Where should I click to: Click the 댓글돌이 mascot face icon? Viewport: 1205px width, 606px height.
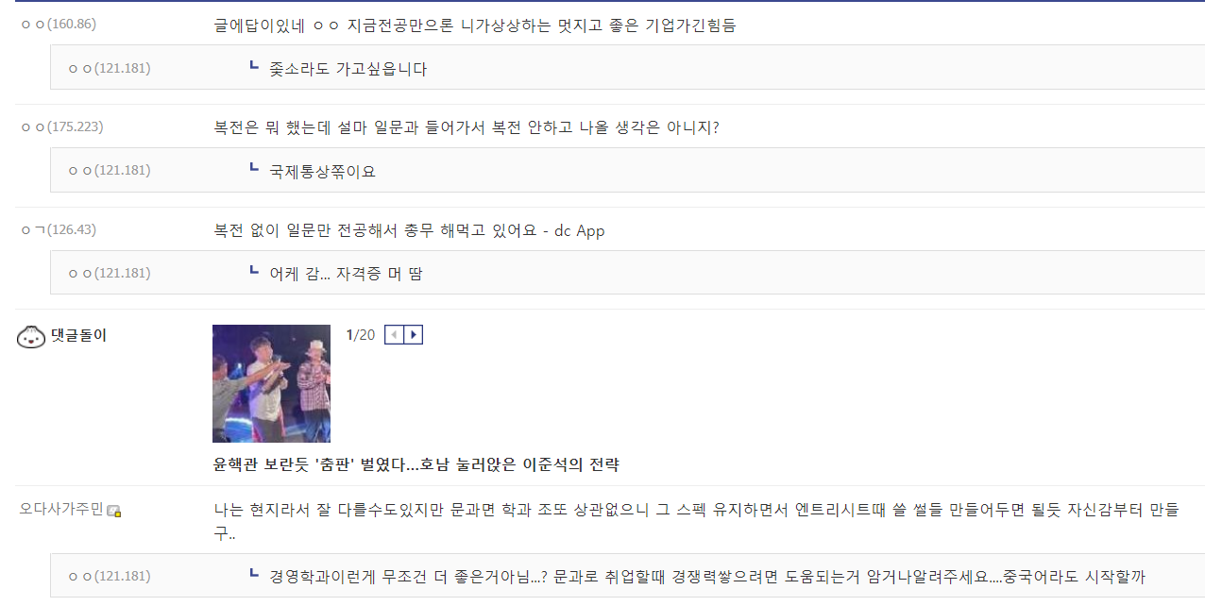32,336
